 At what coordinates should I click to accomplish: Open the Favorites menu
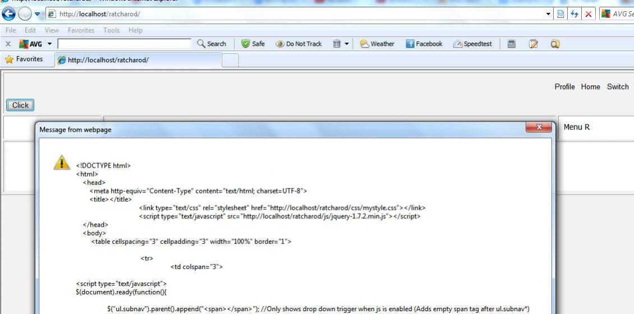coord(81,30)
